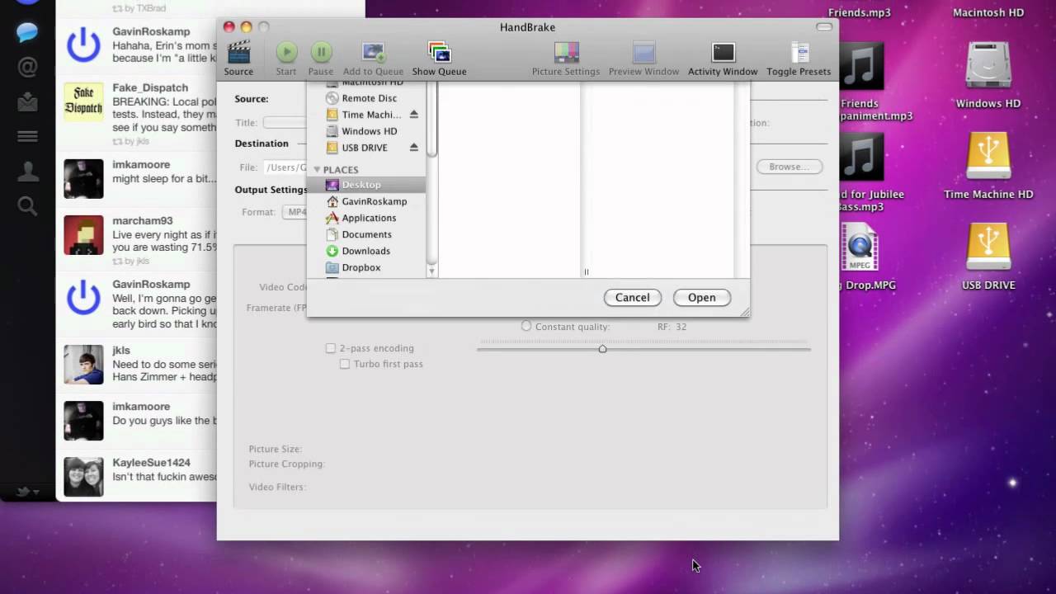The image size is (1056, 594).
Task: Enable the 2-pass encoding checkbox
Action: (331, 348)
